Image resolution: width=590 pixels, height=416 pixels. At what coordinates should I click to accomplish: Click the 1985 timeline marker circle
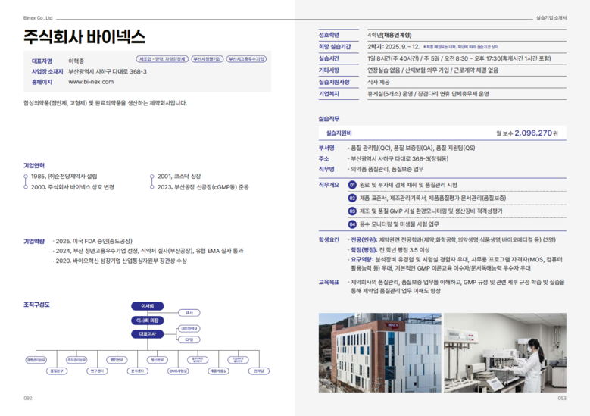[26, 177]
